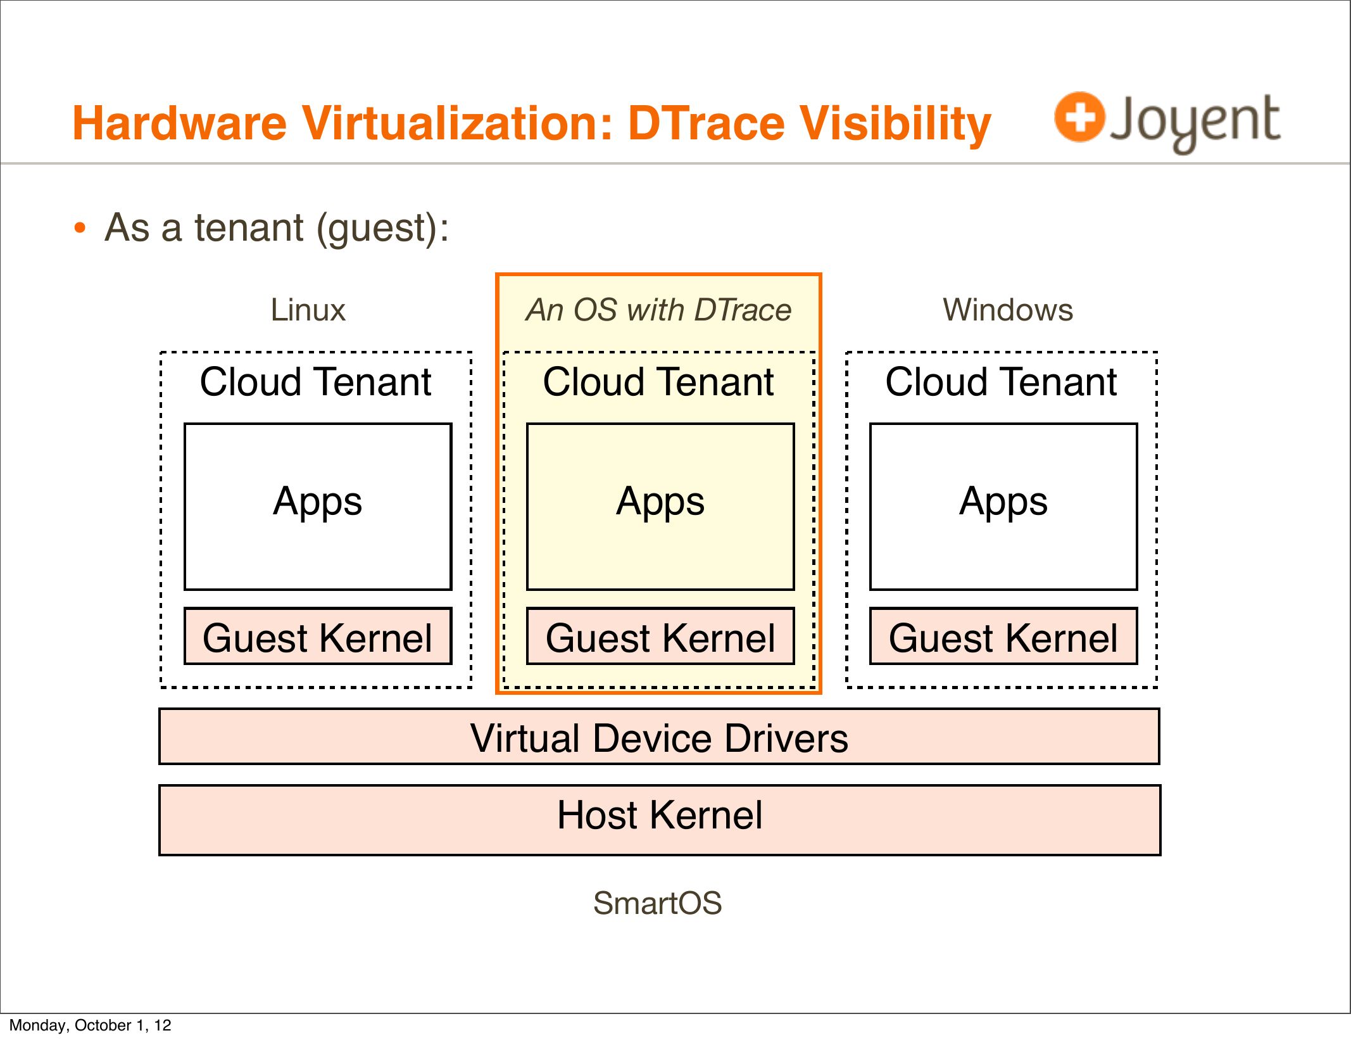Screen dimensions: 1351x1040
Task: Click the 'An OS with DTrace' label
Action: [x=658, y=310]
